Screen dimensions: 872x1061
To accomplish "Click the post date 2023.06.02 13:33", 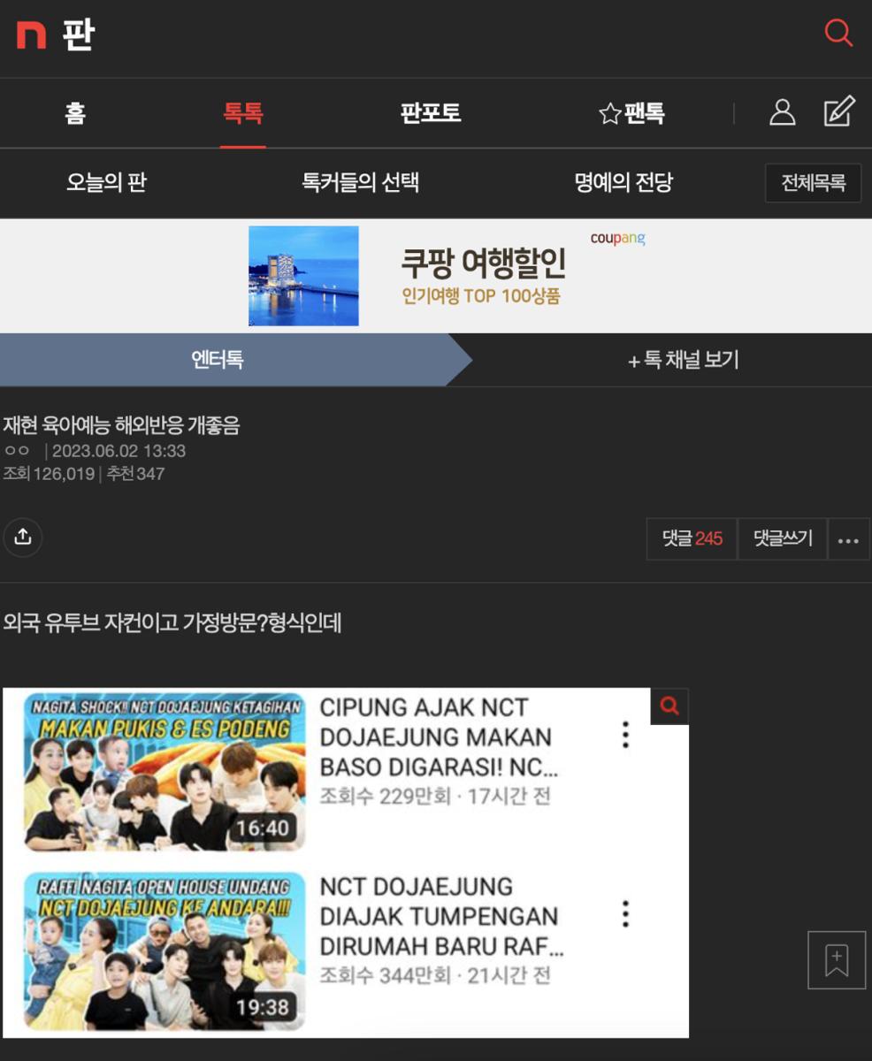I will pyautogui.click(x=119, y=451).
